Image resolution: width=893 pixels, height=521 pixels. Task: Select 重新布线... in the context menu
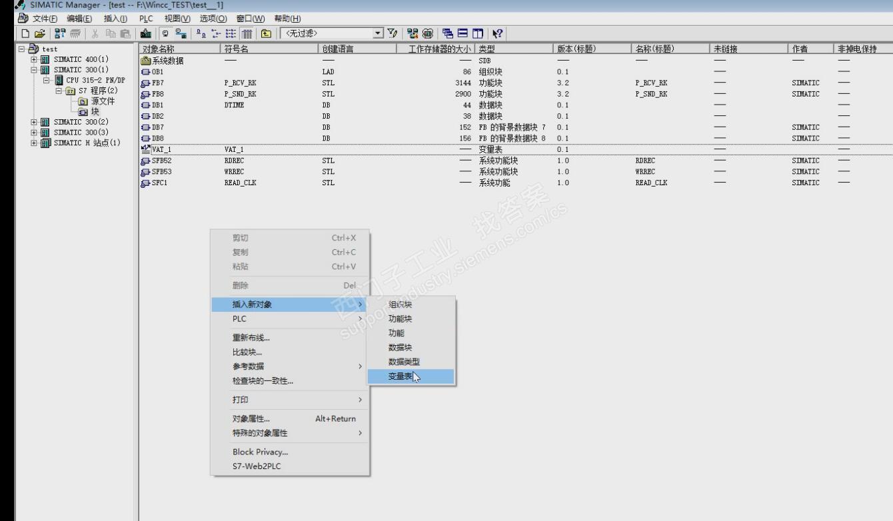290,337
